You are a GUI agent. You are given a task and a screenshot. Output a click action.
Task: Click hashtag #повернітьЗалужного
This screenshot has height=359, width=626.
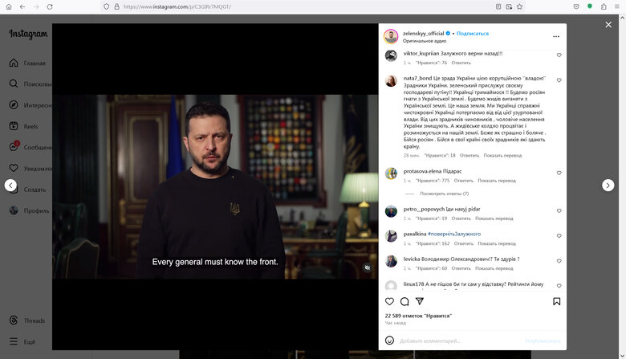[x=454, y=234]
